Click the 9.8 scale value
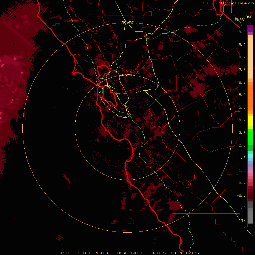The image size is (255, 255). click(242, 32)
